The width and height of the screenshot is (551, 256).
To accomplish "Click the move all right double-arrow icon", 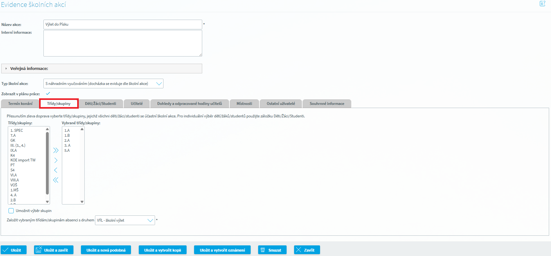I will [56, 150].
